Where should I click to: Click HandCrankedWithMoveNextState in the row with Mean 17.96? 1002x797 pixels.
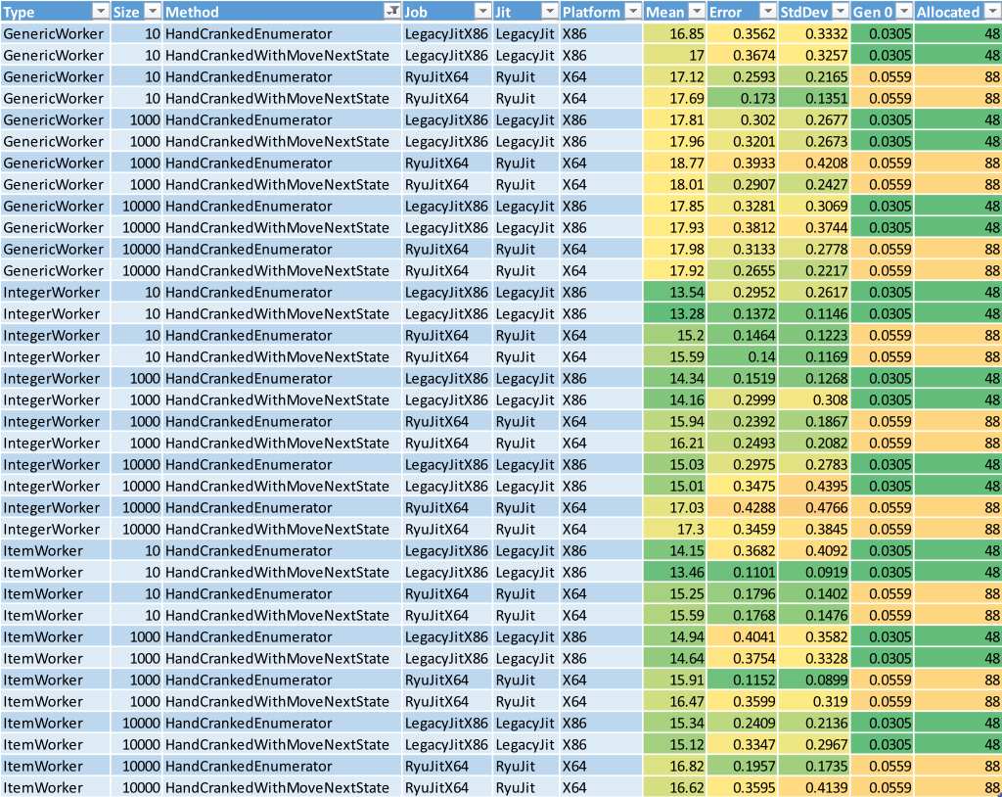click(277, 142)
